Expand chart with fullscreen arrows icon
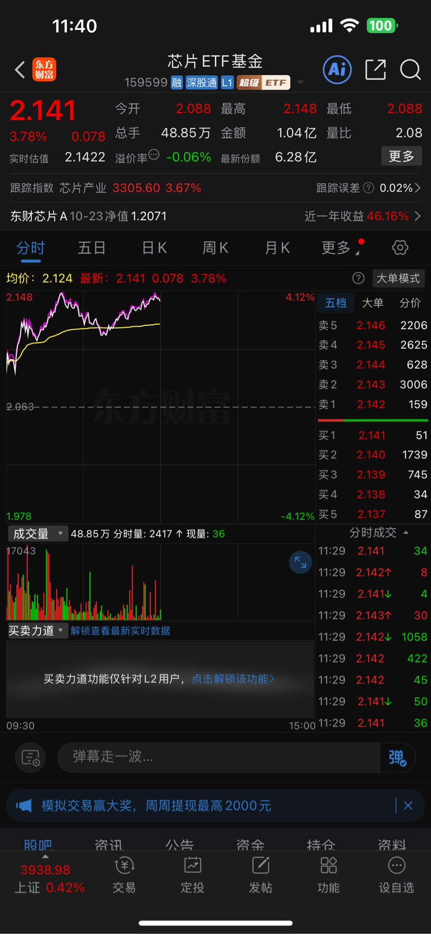The image size is (431, 934). [x=300, y=562]
